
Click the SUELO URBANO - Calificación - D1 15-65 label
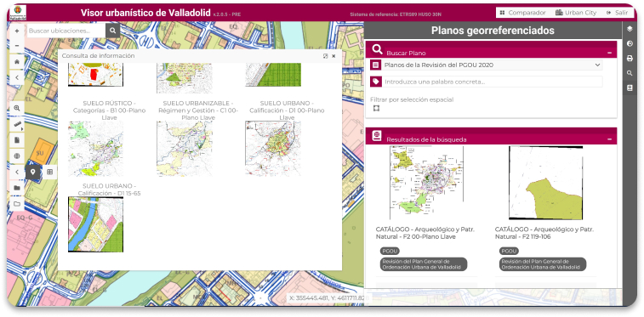(x=109, y=190)
